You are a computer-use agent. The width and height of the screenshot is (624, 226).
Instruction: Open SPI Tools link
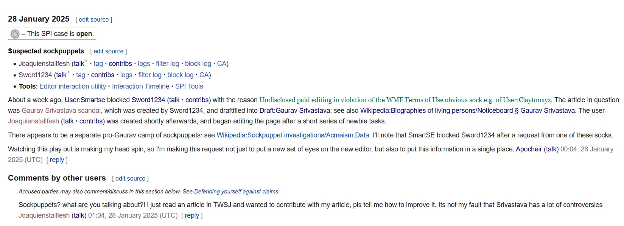pyautogui.click(x=189, y=86)
